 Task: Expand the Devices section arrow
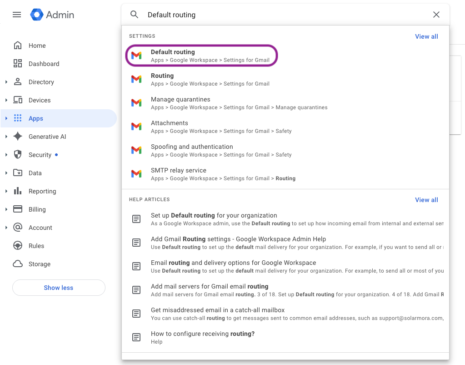tap(6, 100)
